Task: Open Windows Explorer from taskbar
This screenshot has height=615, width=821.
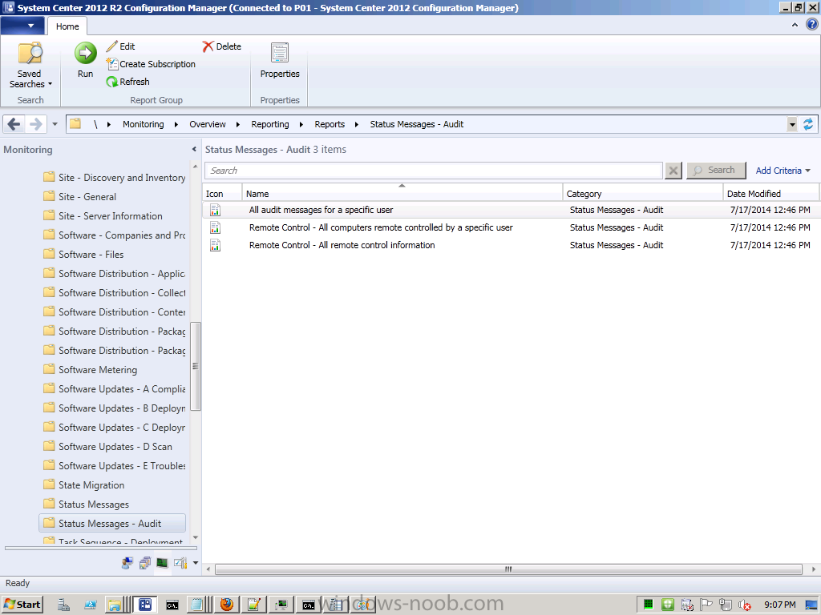Action: (x=114, y=605)
